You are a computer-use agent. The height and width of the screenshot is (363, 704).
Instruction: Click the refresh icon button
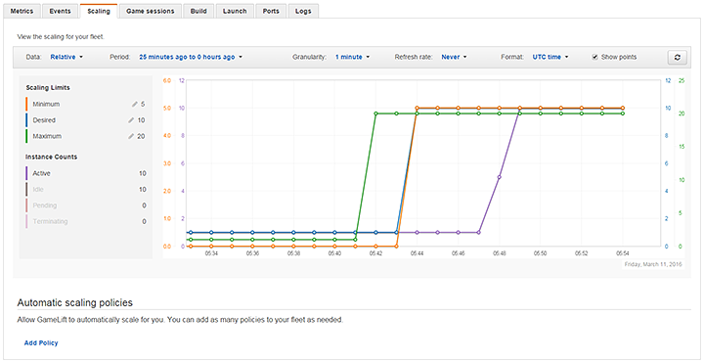[x=678, y=57]
